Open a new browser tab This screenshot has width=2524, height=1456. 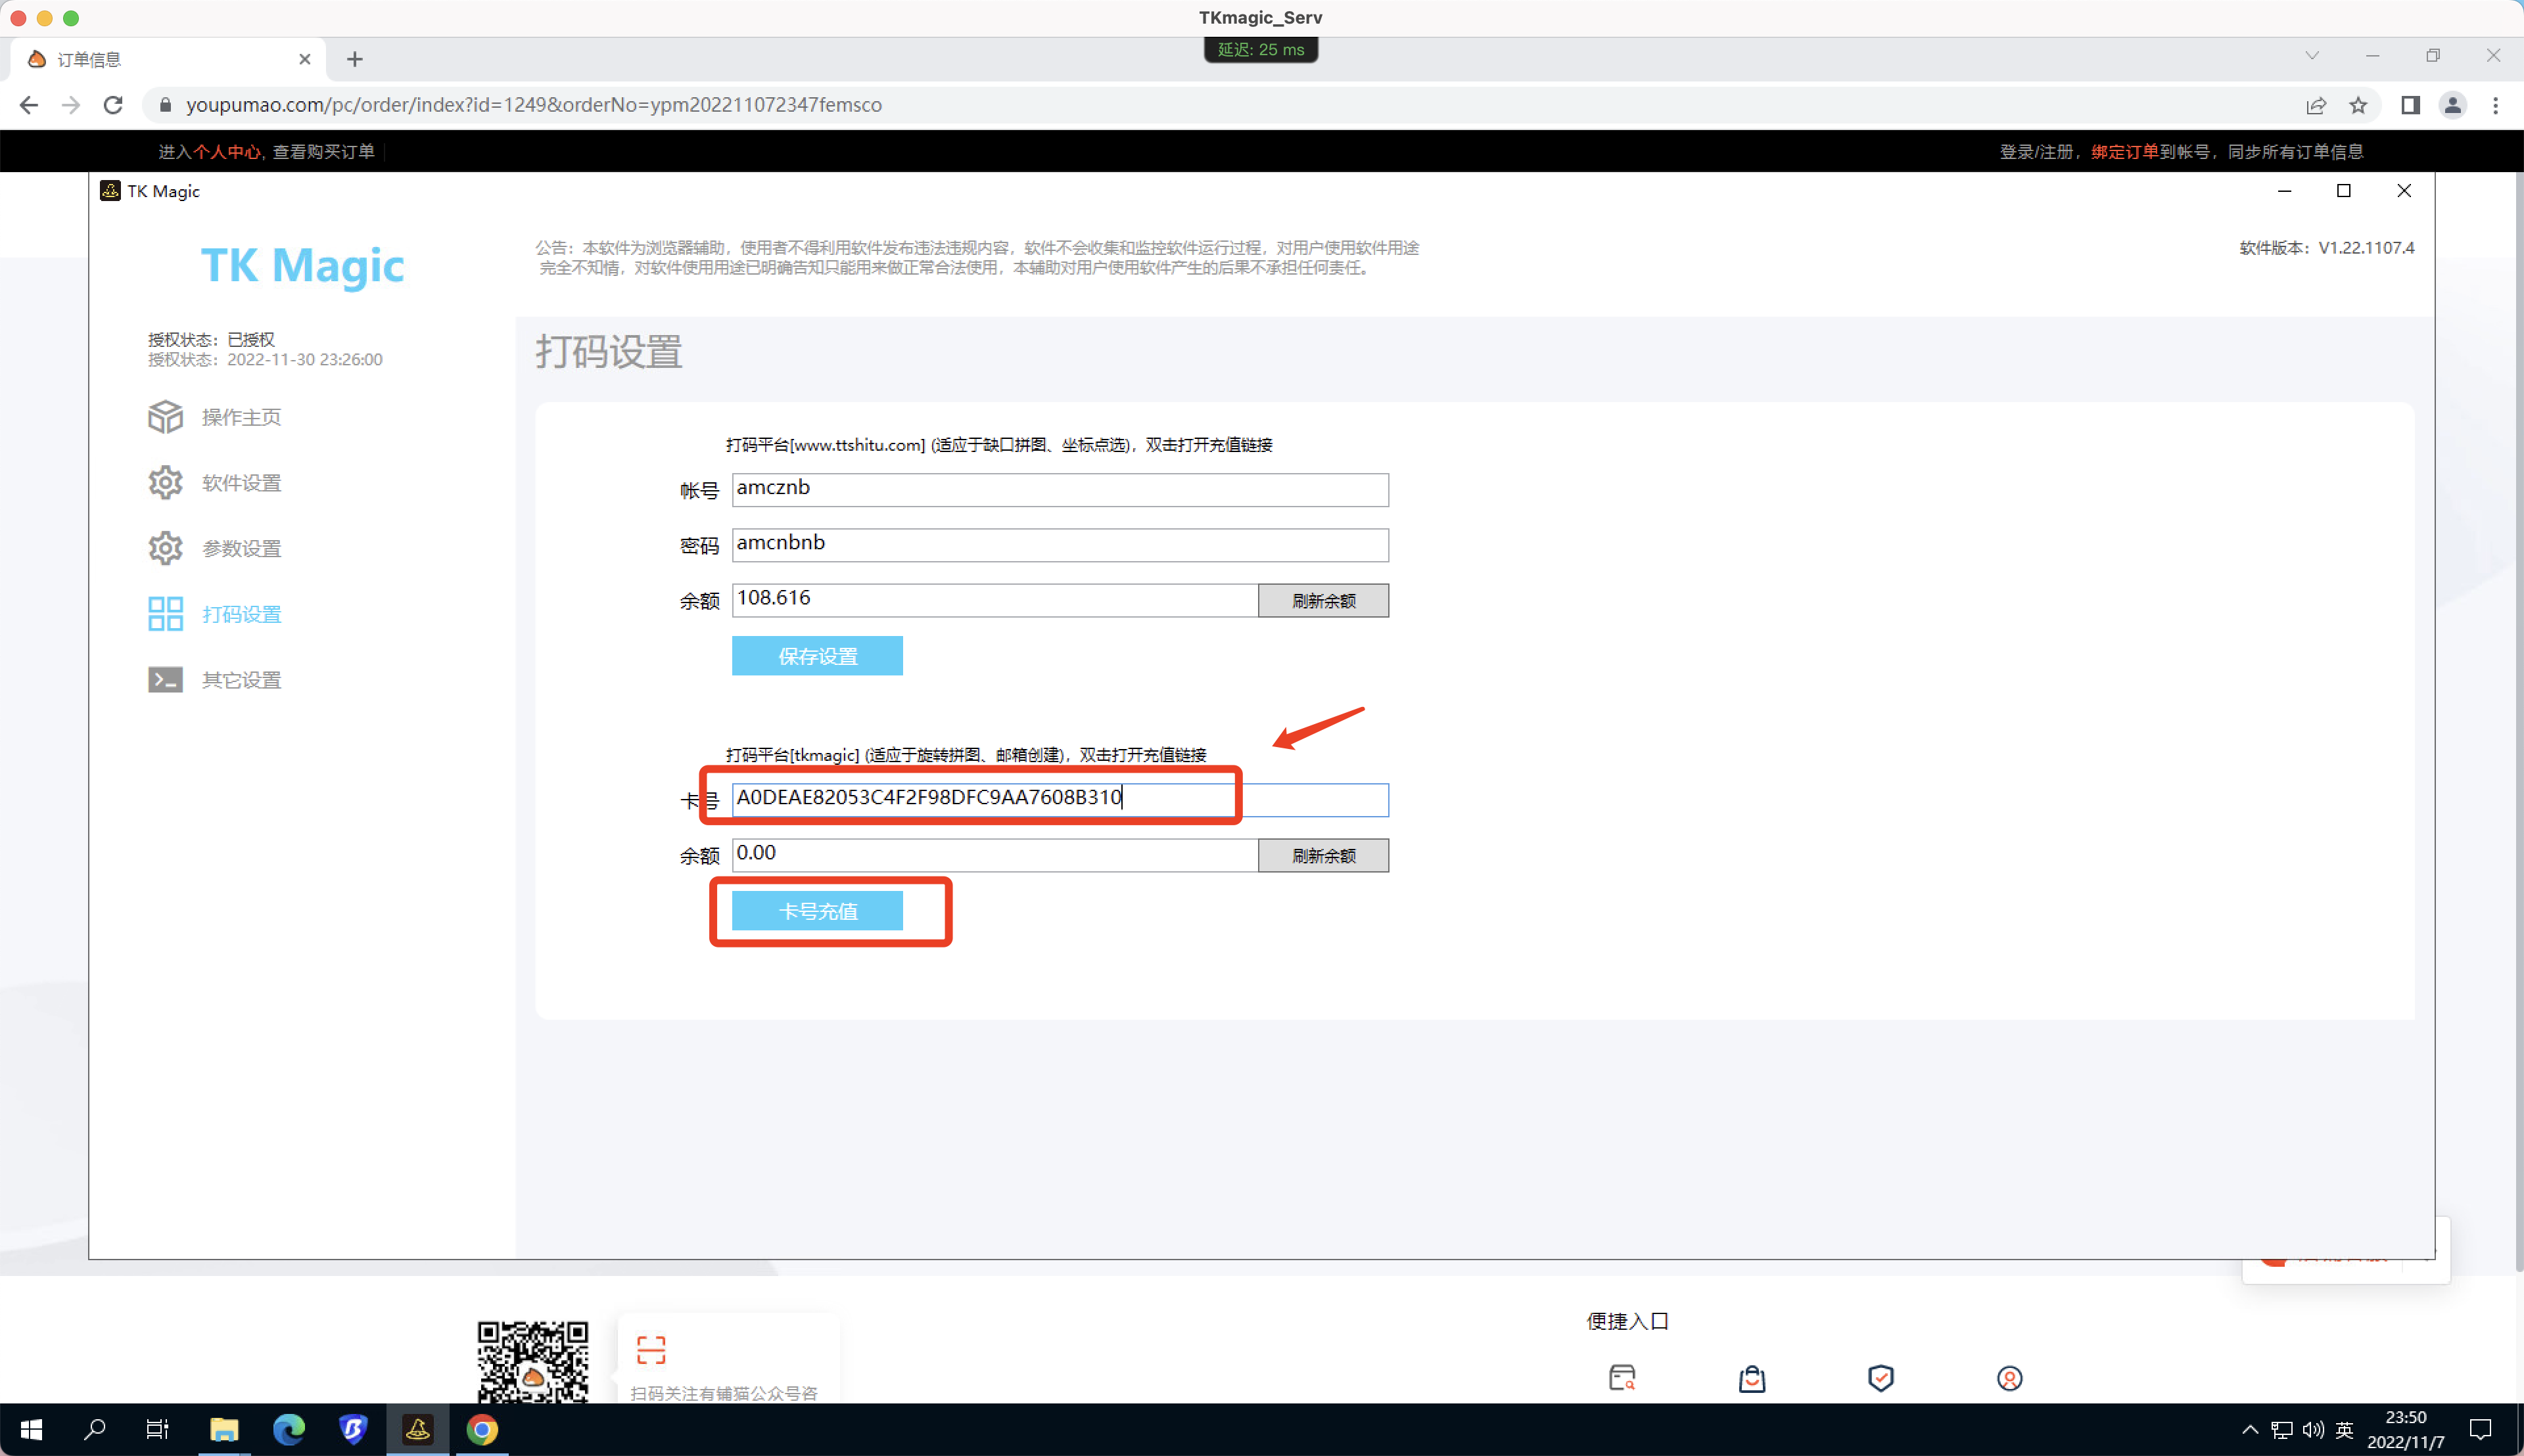coord(354,60)
